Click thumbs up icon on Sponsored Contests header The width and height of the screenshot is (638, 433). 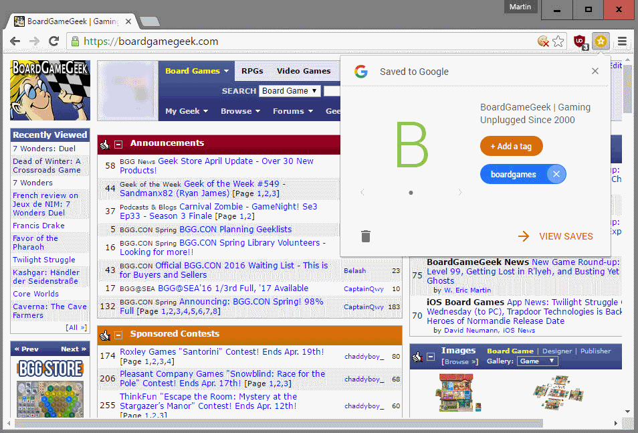pyautogui.click(x=105, y=335)
